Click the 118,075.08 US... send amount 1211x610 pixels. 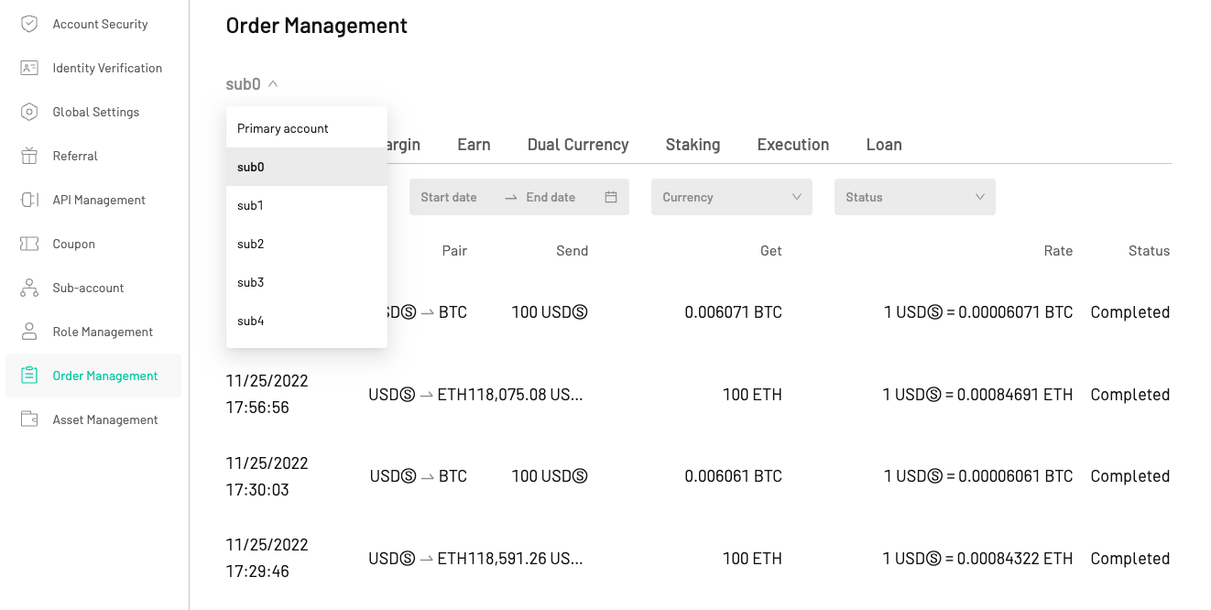[x=527, y=395]
